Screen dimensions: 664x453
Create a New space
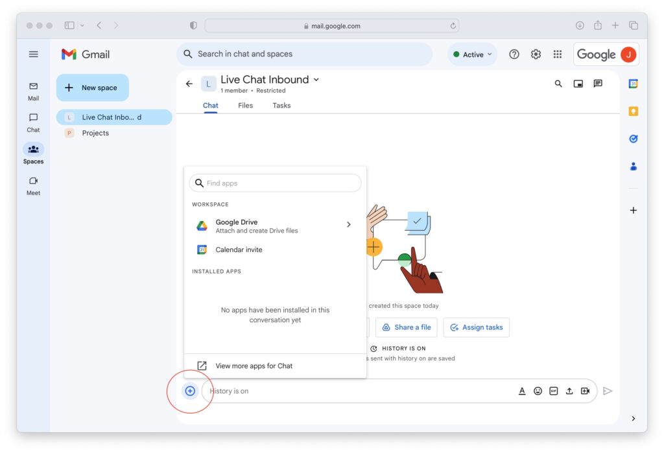pos(92,87)
